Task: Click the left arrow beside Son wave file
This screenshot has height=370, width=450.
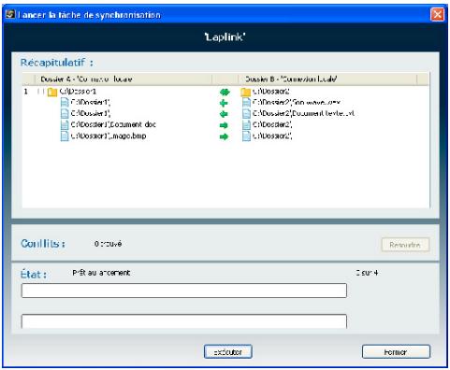Action: click(x=224, y=103)
